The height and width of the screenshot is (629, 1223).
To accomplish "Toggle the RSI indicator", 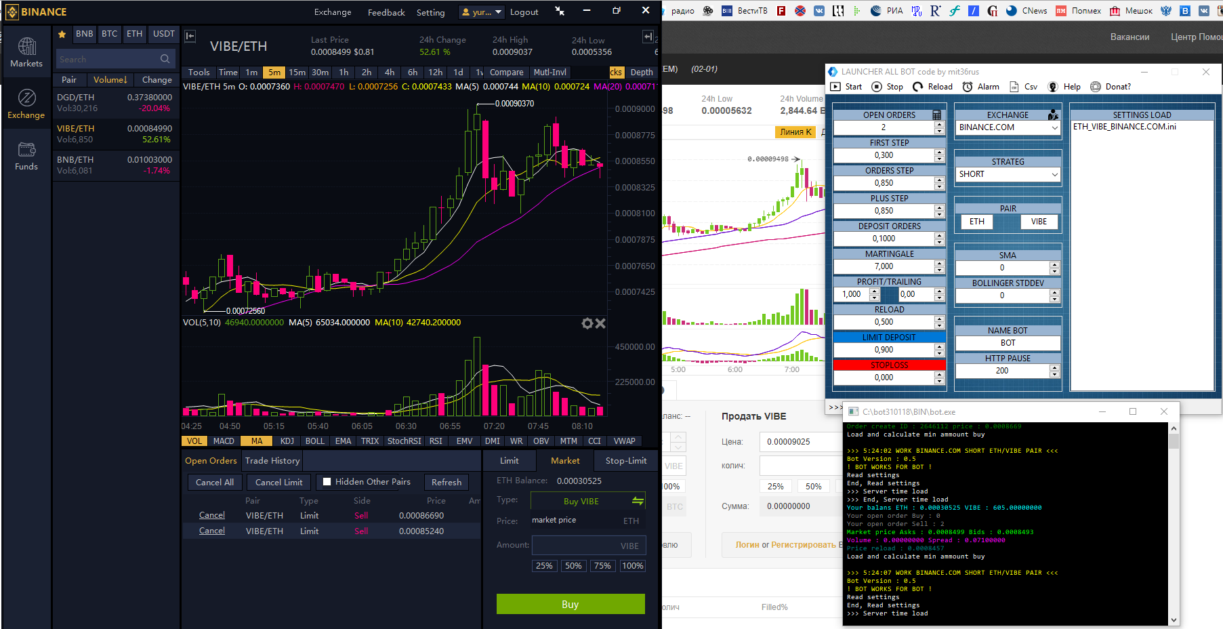I will coord(436,441).
